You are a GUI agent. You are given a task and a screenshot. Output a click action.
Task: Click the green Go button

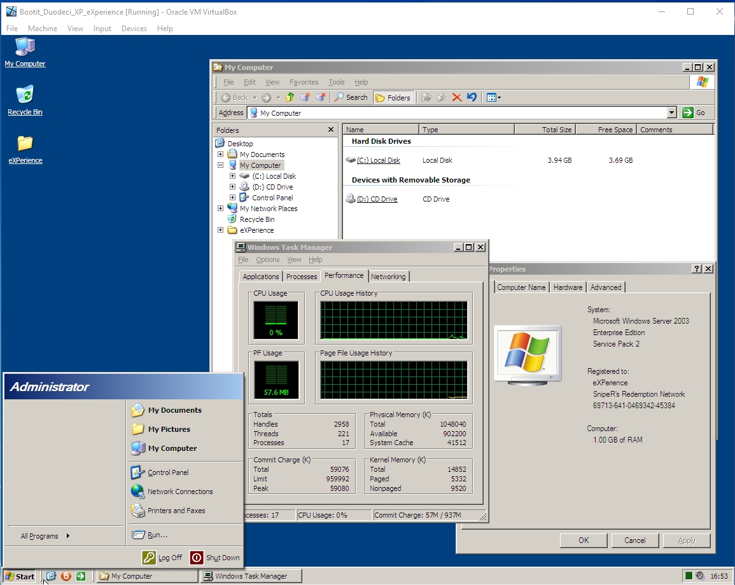click(x=694, y=113)
